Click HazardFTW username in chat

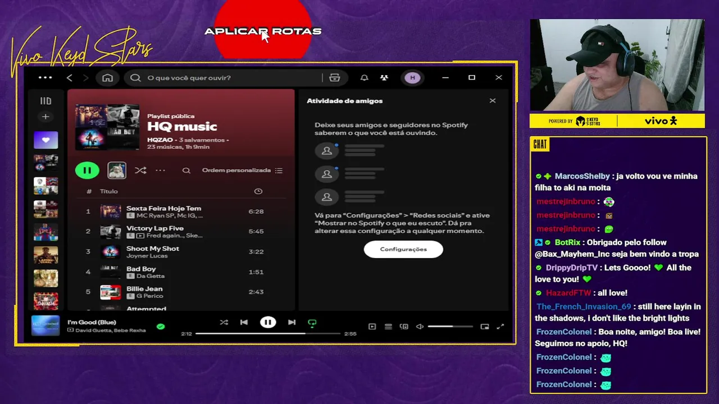point(568,293)
